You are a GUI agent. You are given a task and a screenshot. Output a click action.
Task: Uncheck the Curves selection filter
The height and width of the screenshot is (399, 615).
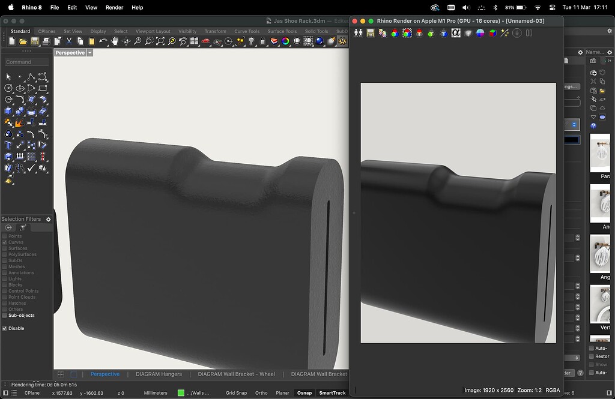pyautogui.click(x=5, y=242)
